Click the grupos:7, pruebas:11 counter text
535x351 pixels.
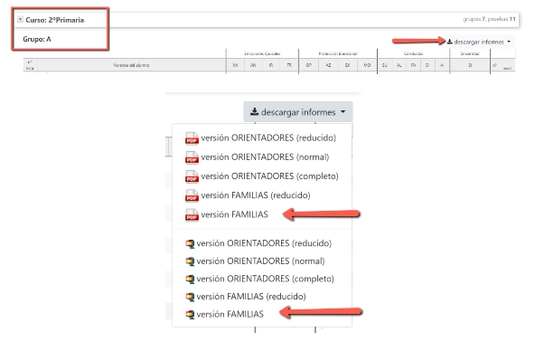pos(489,19)
